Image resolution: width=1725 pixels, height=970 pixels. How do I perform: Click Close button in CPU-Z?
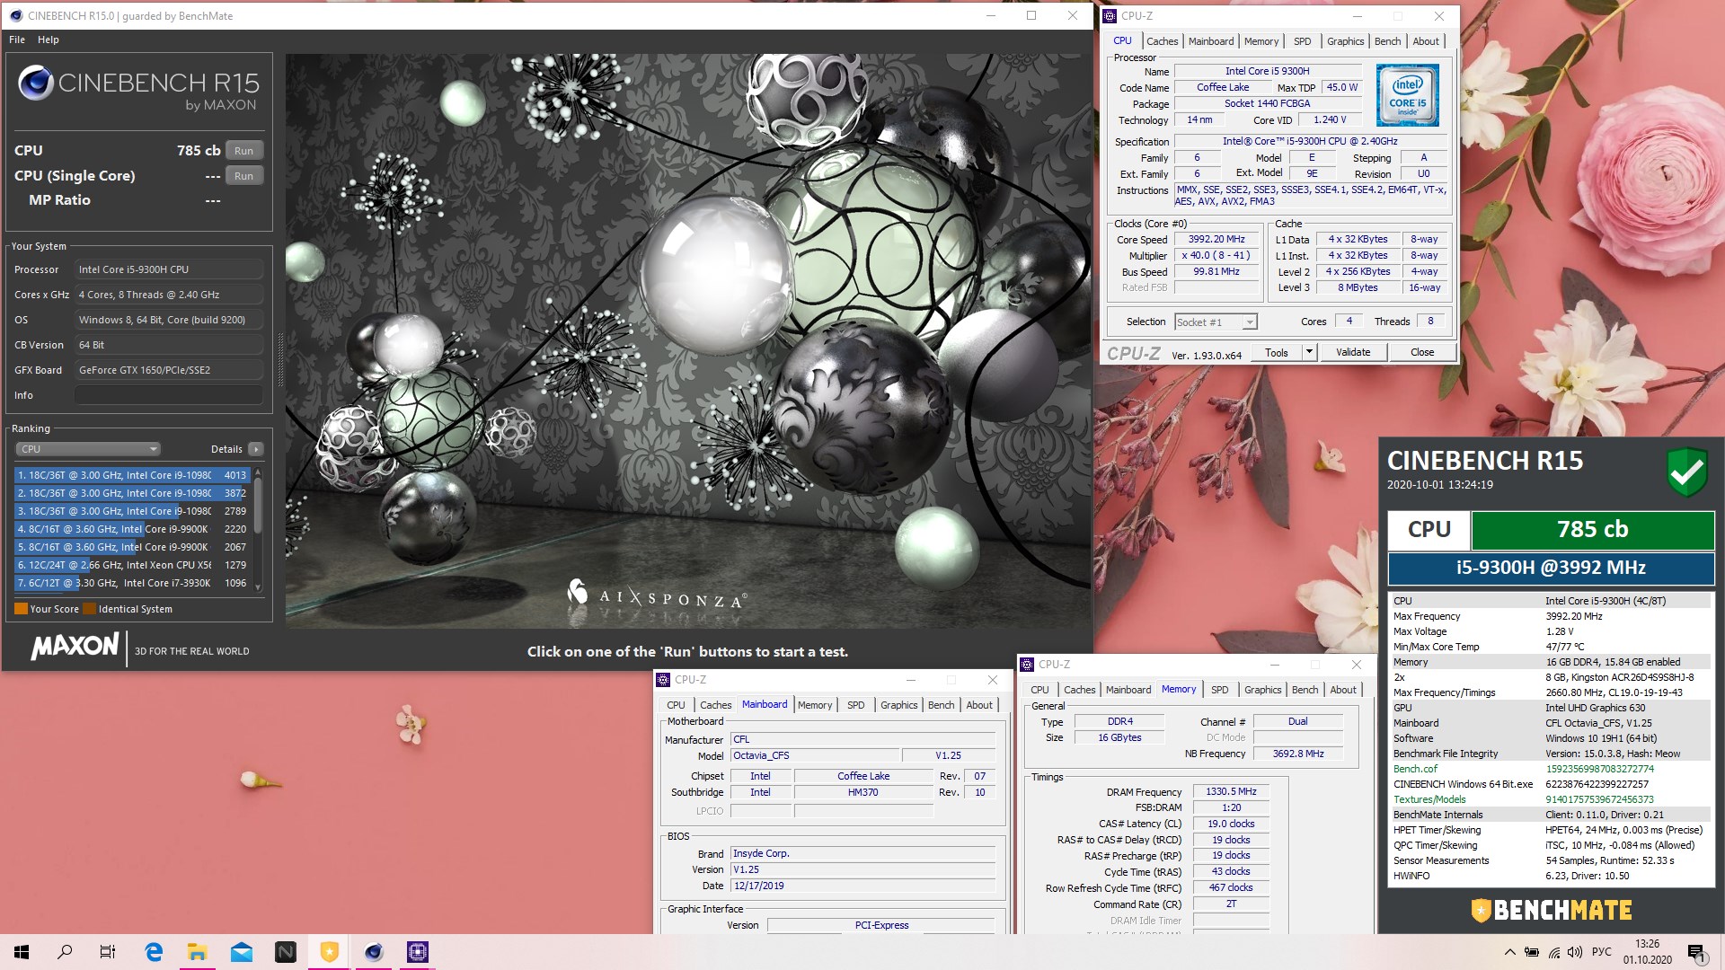click(1422, 353)
